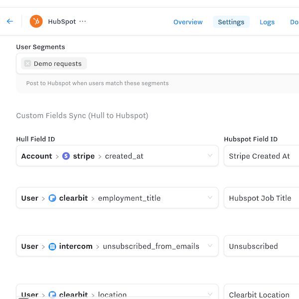This screenshot has height=299, width=299.
Task: Click the Unsubscribed Hubspot field
Action: [260, 246]
